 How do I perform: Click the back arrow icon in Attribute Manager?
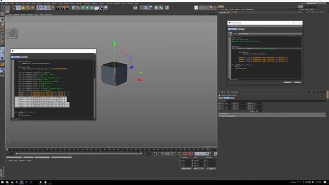tap(309, 92)
